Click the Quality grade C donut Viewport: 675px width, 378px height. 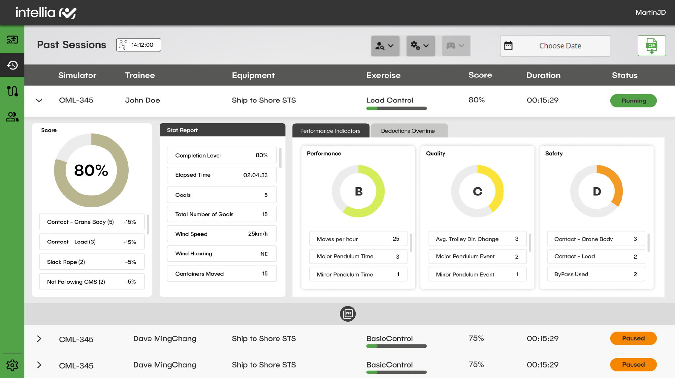[477, 191]
